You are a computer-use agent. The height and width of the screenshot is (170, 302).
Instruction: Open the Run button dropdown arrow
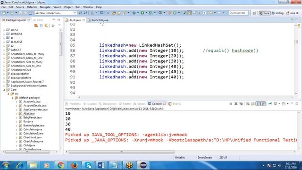[x=146, y=13]
